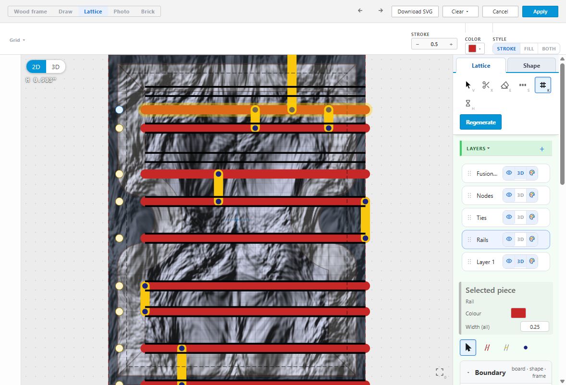Open the stroke color dropdown
Viewport: 566px width, 385px height.
(x=475, y=48)
